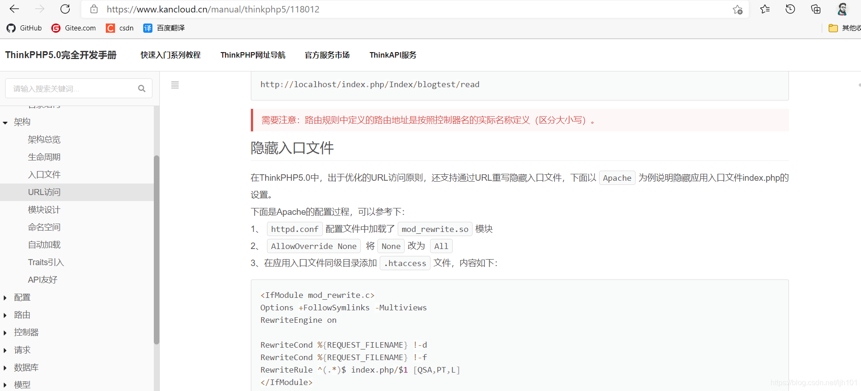Open browser history icon

coord(790,9)
